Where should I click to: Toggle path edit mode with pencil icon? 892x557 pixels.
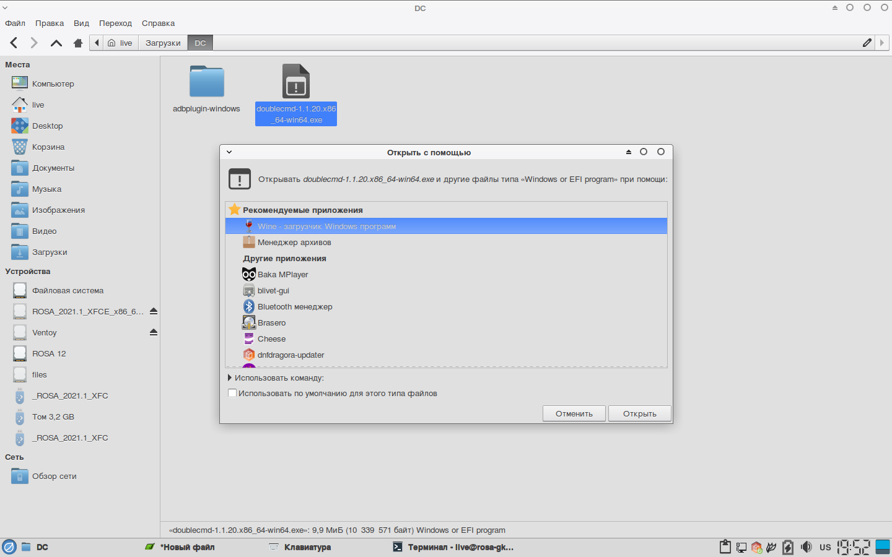coord(867,43)
